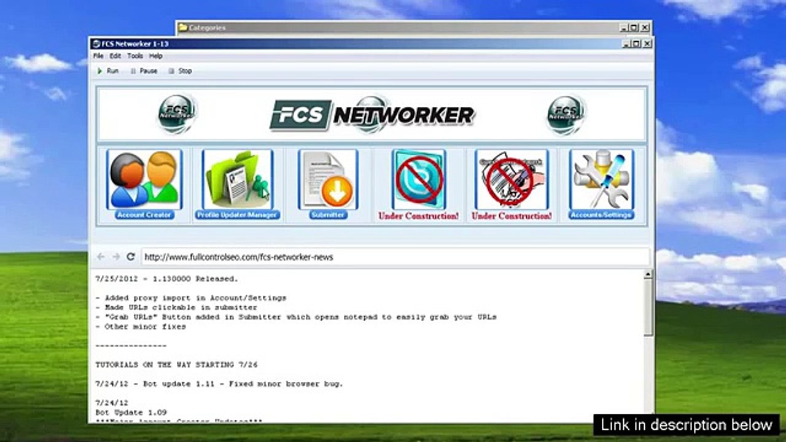Screen dimensions: 786x442
Task: Click the Categories window title bar
Action: click(413, 28)
